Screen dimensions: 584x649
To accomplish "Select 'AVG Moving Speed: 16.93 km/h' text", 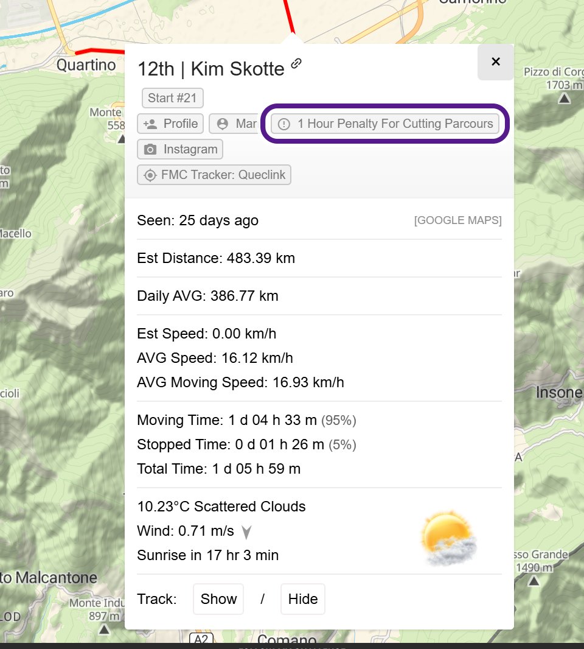I will coord(241,382).
